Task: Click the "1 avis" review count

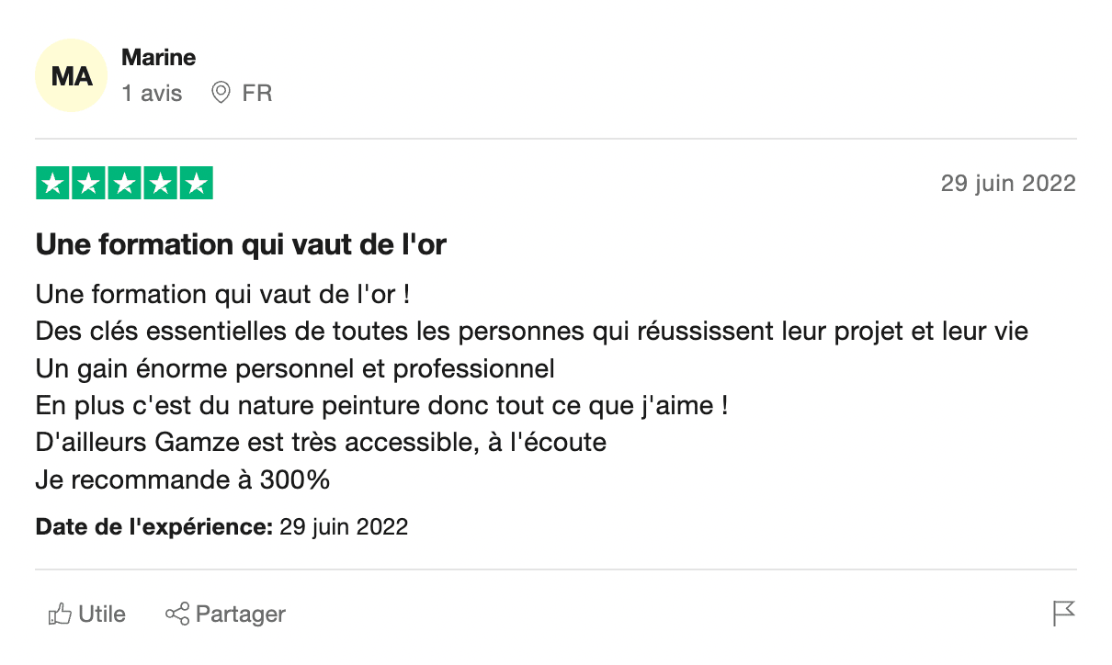Action: (x=153, y=94)
